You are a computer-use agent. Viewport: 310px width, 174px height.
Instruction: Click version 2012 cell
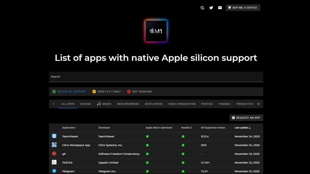point(204,145)
